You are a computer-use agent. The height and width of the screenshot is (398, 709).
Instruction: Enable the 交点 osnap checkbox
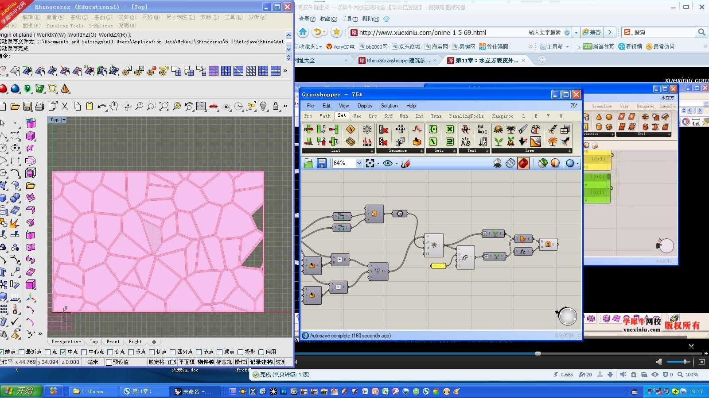coord(110,352)
